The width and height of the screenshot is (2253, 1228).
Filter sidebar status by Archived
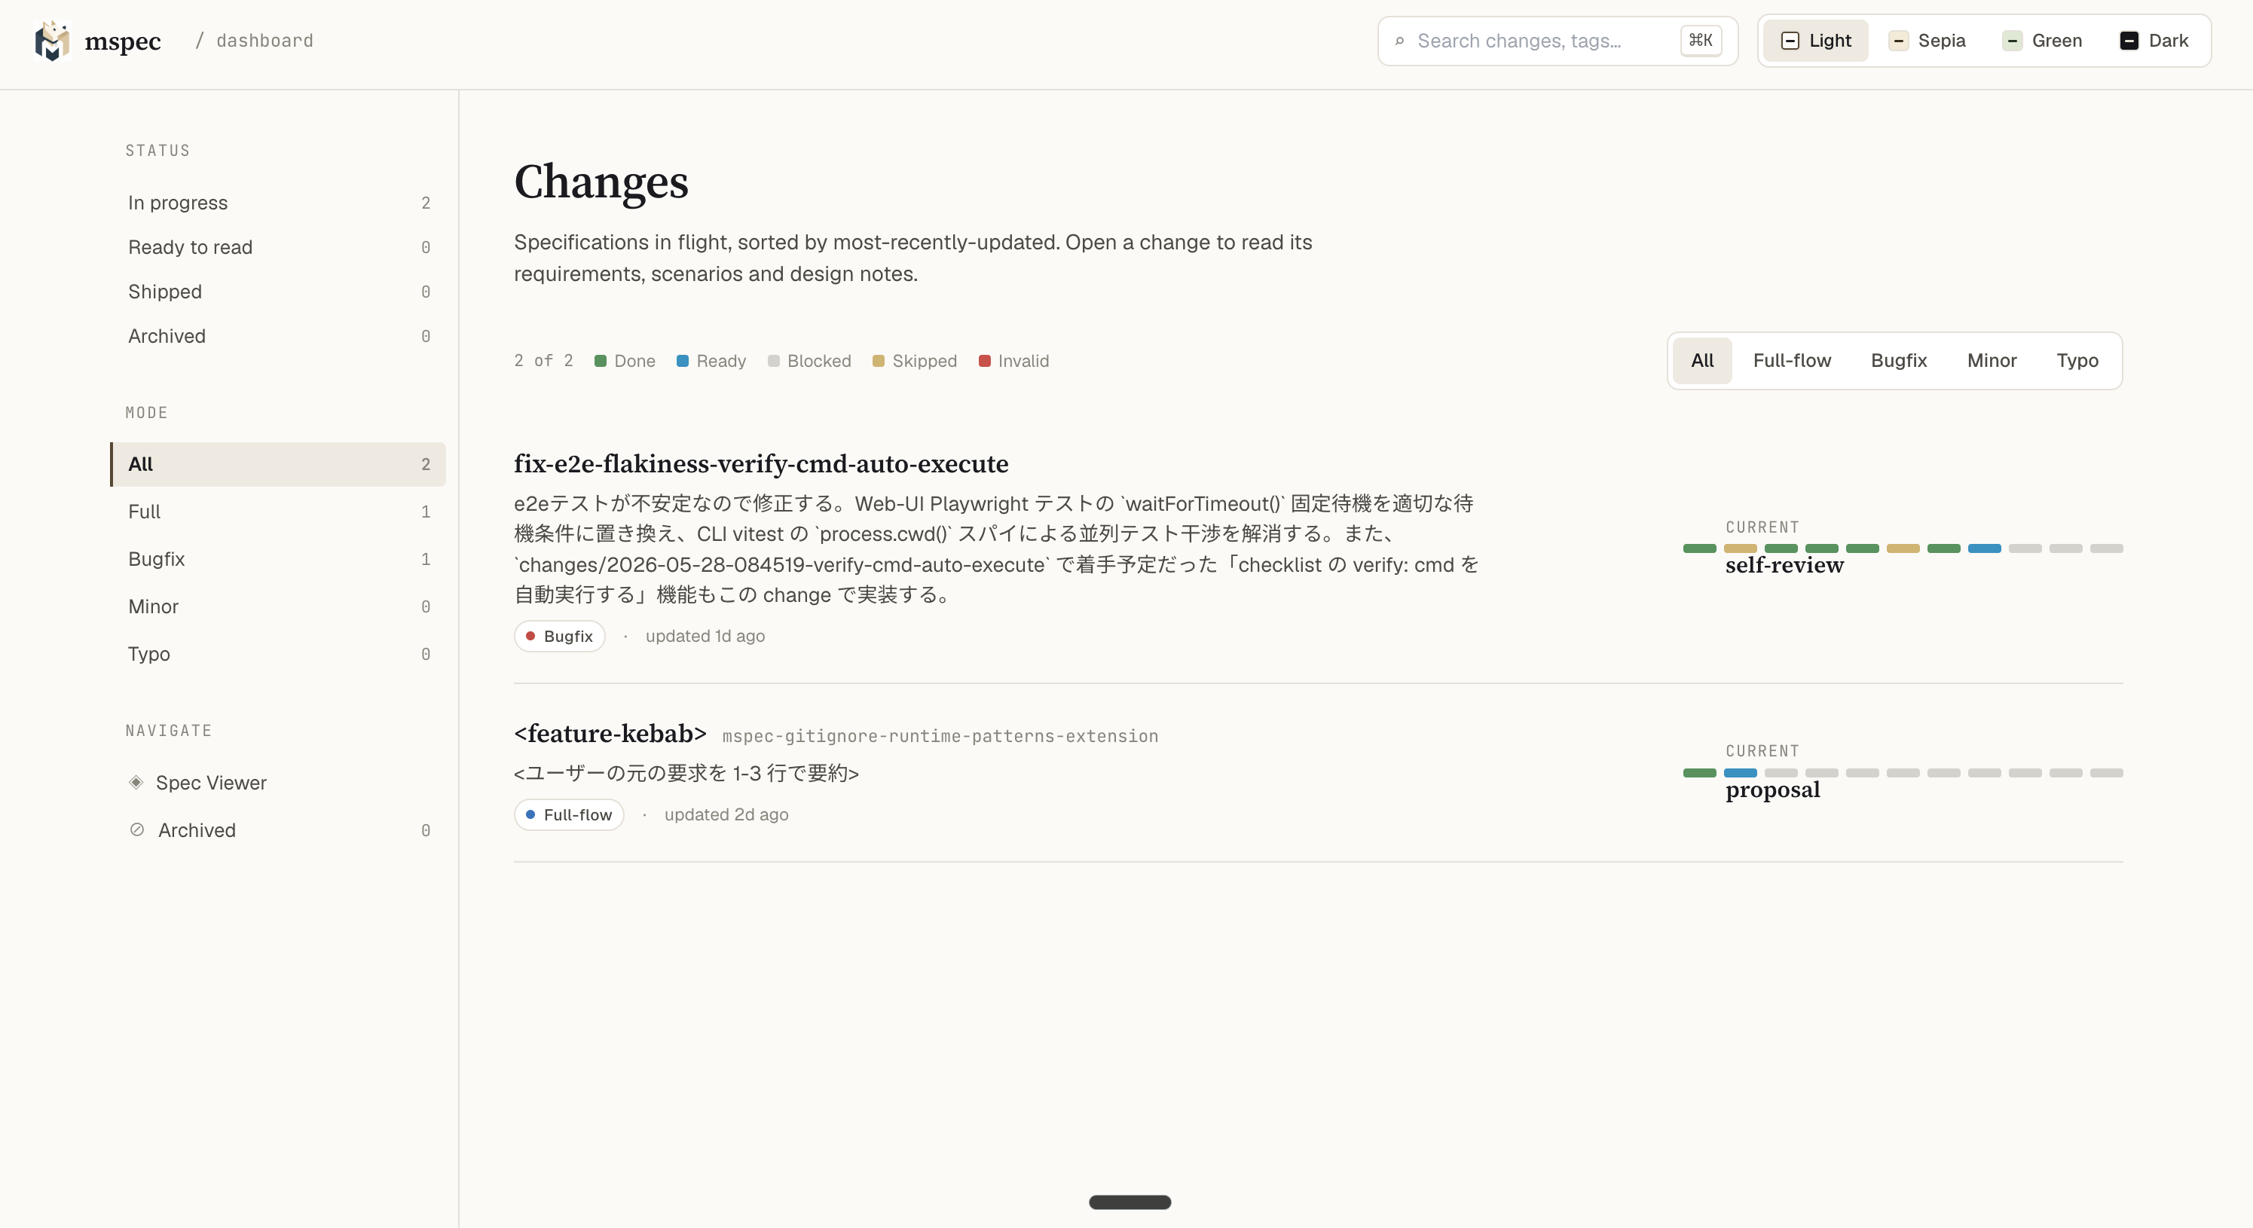point(278,337)
